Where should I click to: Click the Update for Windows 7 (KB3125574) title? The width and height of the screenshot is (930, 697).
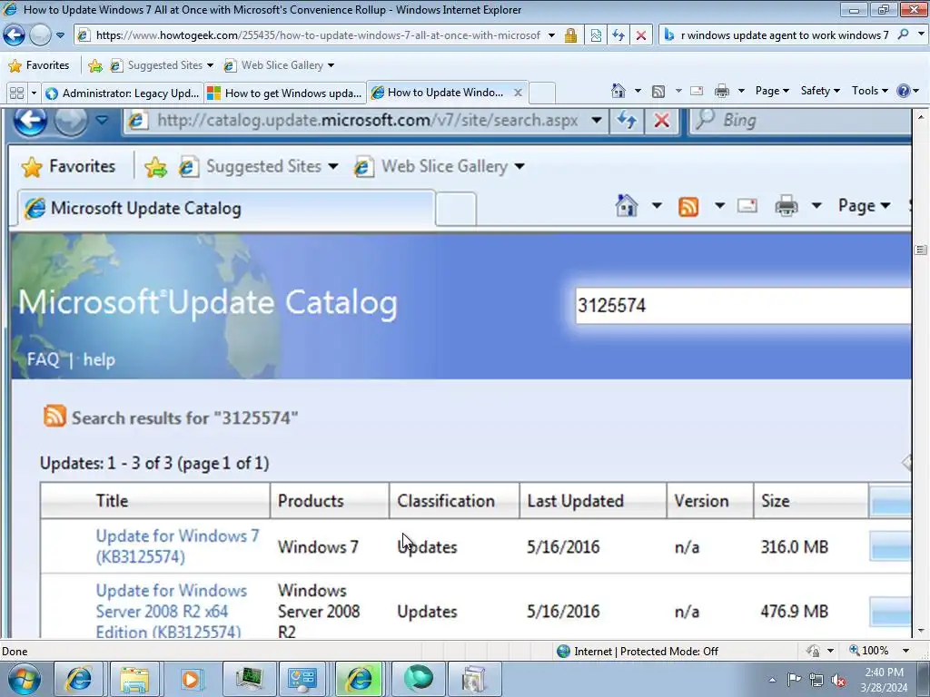click(x=177, y=545)
